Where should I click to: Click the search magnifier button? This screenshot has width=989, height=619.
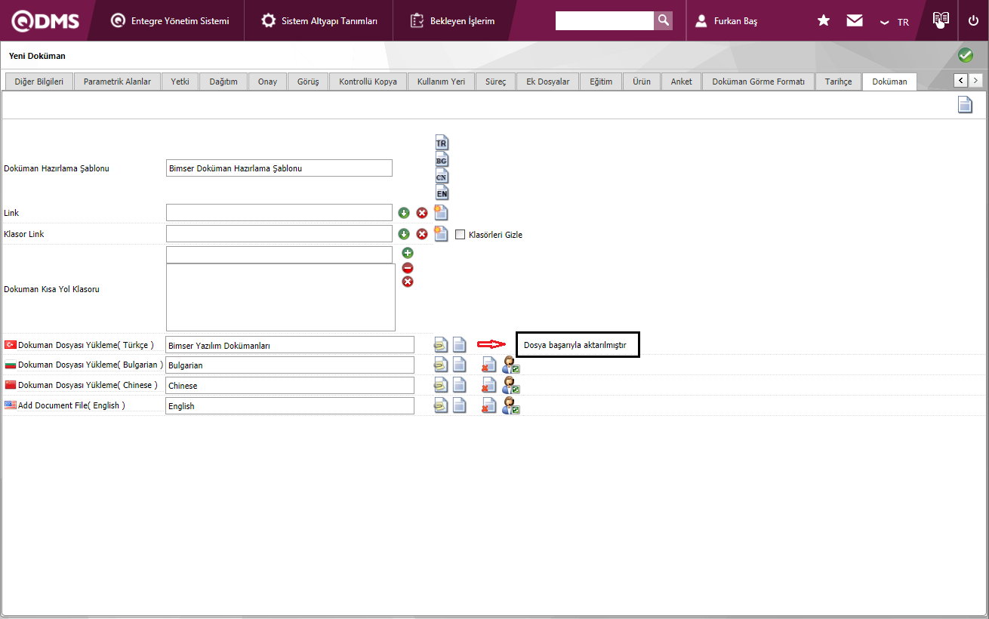663,20
